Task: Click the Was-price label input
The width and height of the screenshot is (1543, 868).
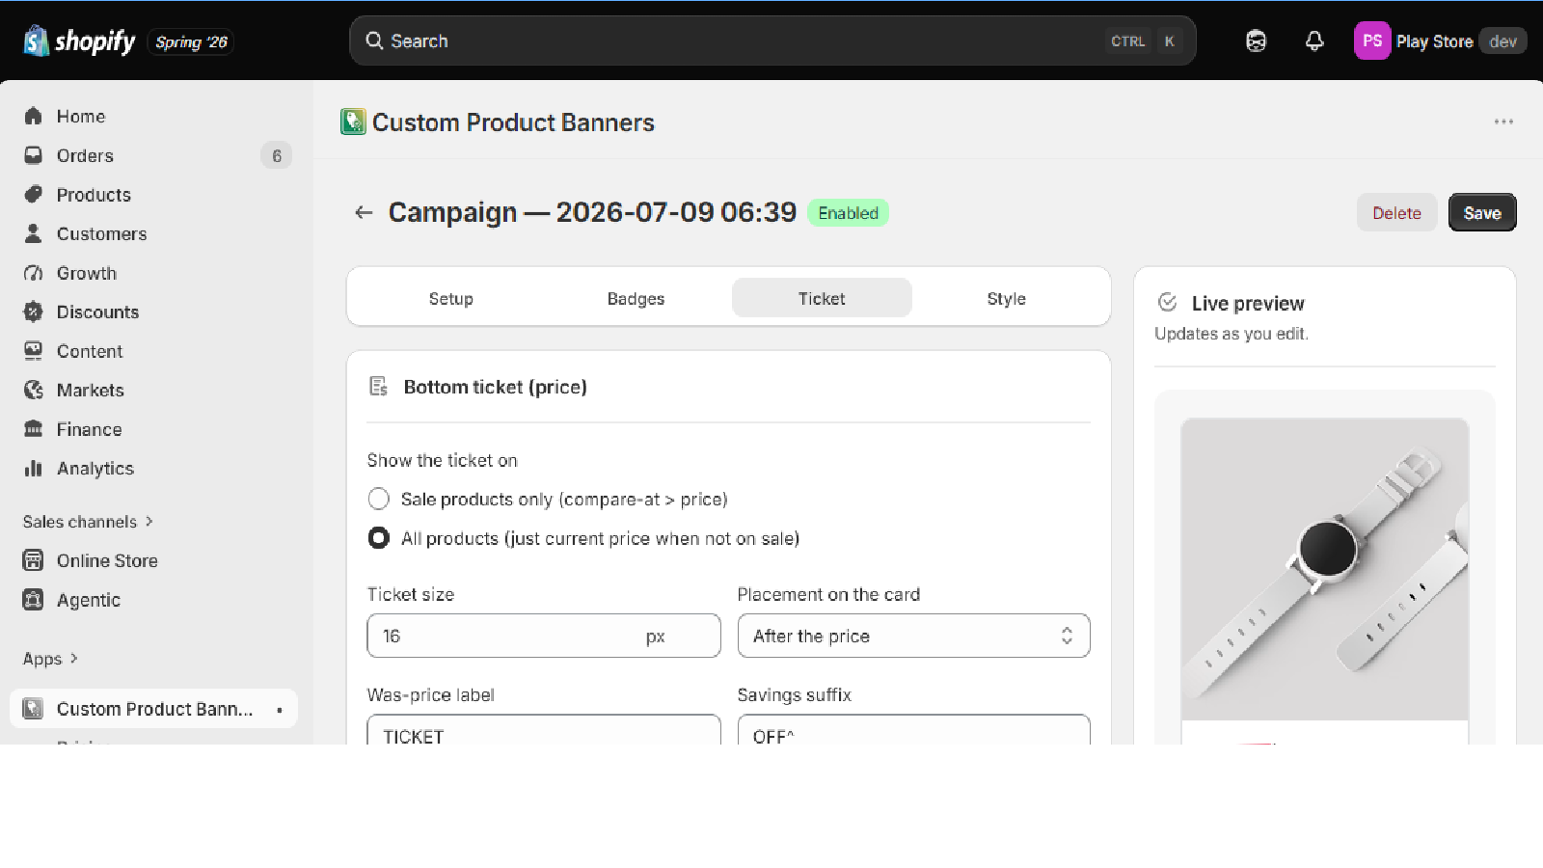Action: click(544, 730)
